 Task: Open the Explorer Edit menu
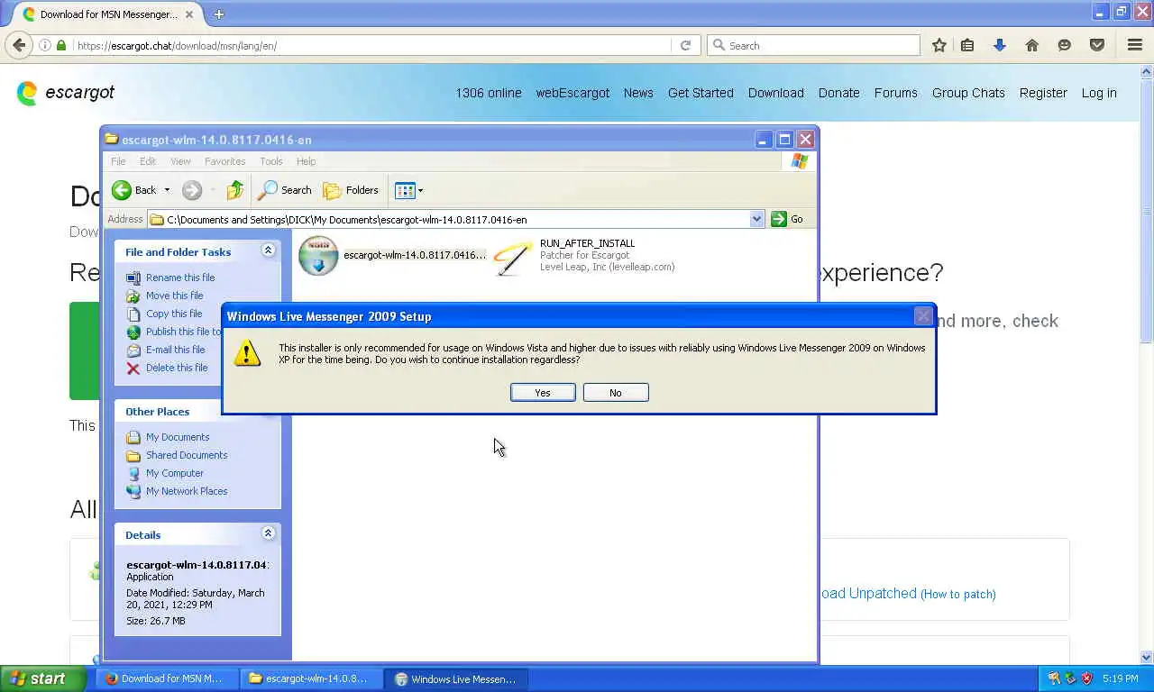pos(148,161)
